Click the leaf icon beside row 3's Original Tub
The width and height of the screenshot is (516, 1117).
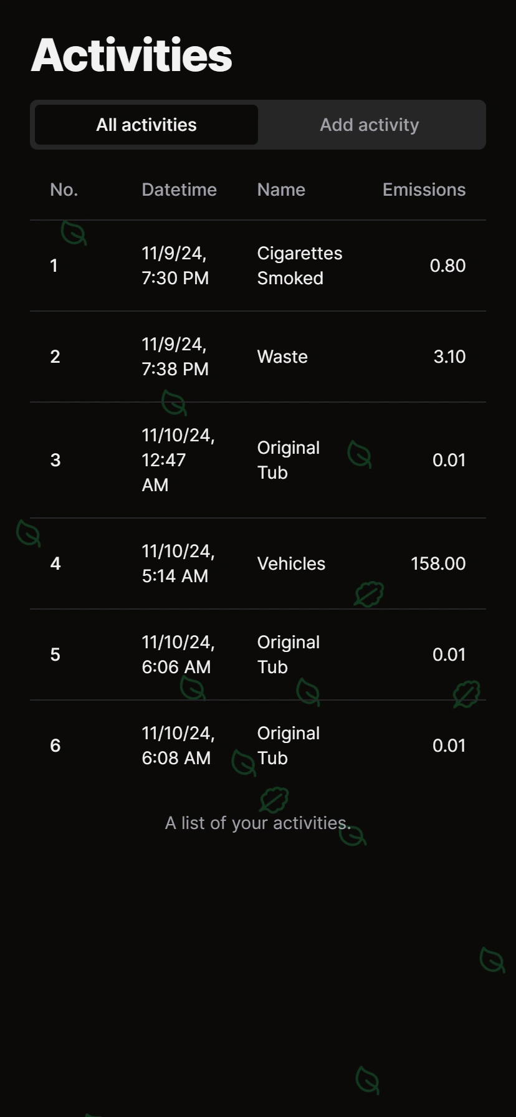(360, 454)
